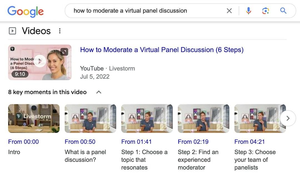
Task: Click the Videos section play-box icon
Action: [x=12, y=31]
